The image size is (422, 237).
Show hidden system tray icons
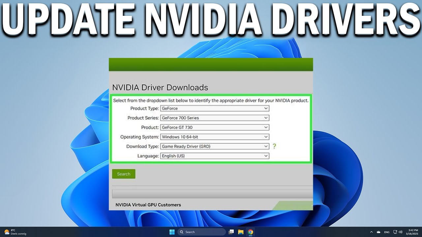(x=372, y=232)
